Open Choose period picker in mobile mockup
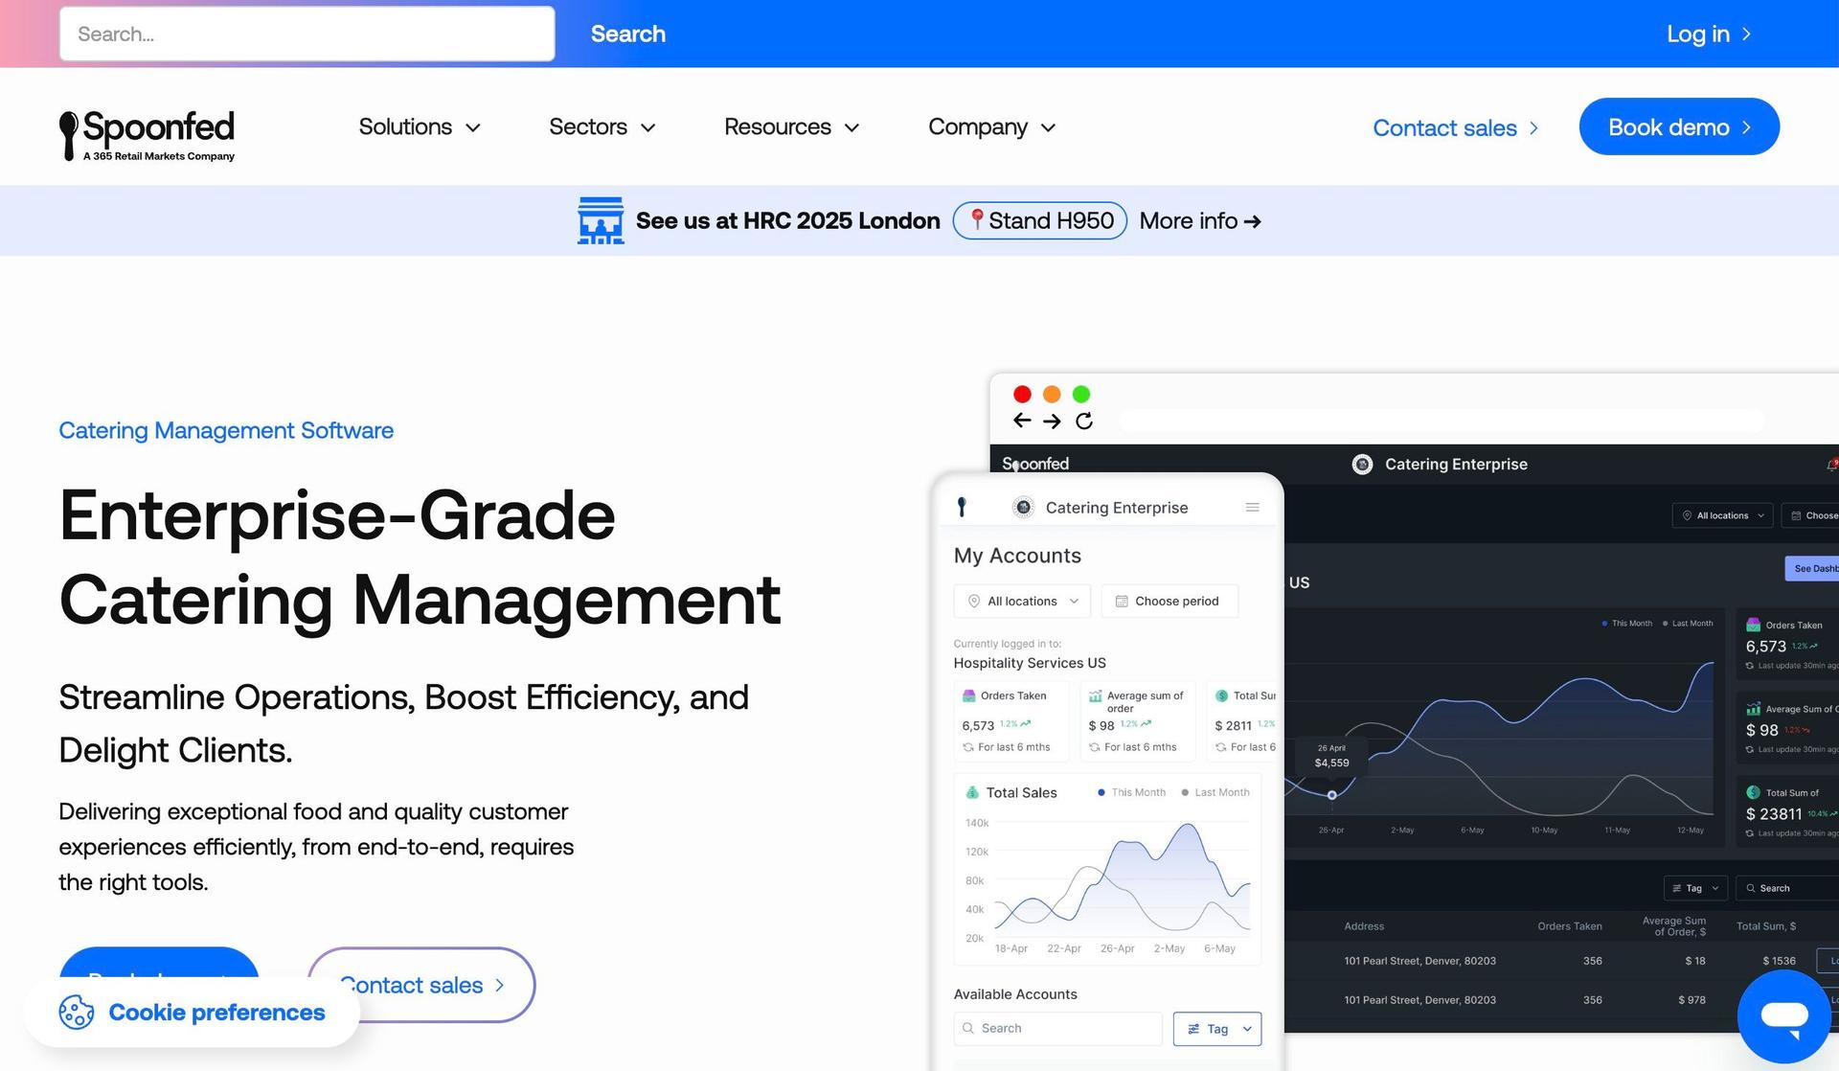 pyautogui.click(x=1169, y=601)
